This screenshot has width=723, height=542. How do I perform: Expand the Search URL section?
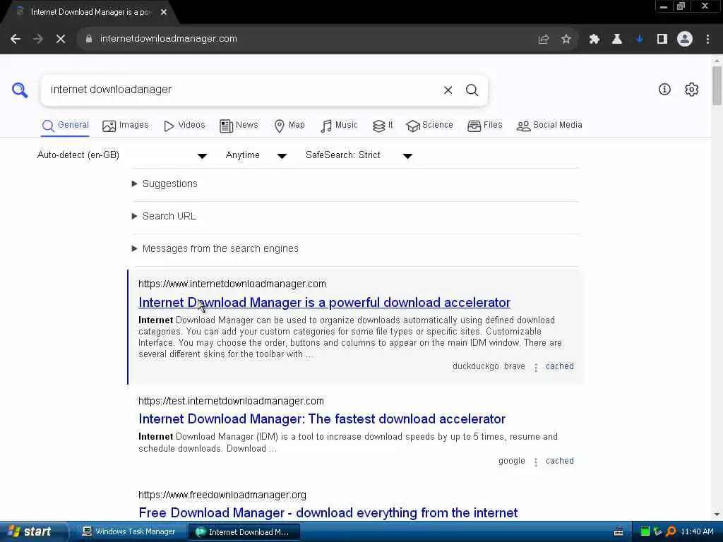[x=164, y=216]
